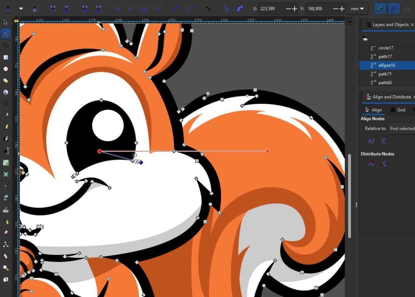Toggle the guide lock padlock icon

(x=16, y=20)
